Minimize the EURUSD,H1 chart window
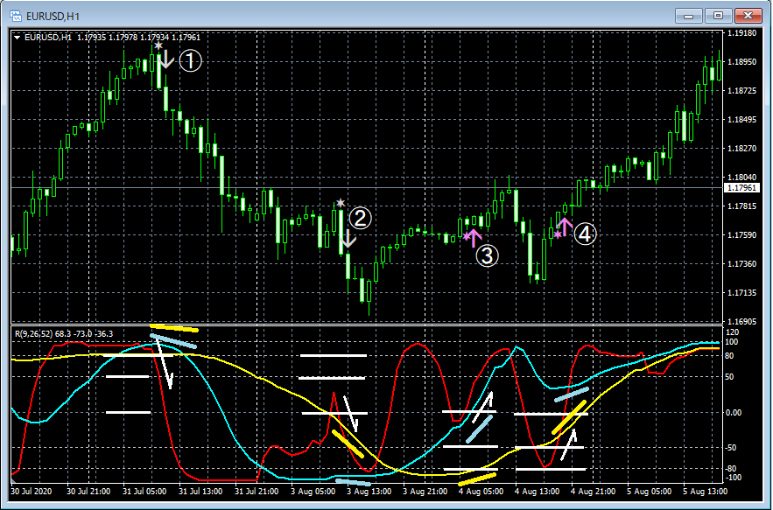 (x=689, y=16)
